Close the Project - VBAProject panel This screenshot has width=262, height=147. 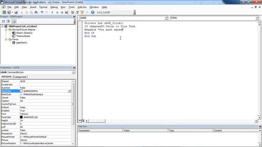point(74,16)
